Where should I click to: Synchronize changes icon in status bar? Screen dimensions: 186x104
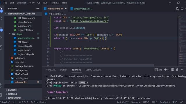[x=14, y=102]
